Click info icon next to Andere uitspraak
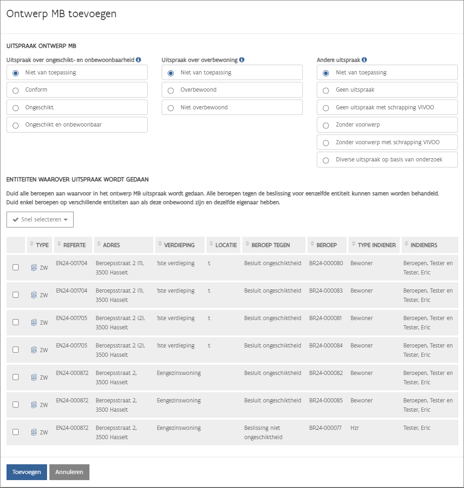Viewport: 464px width, 488px height. pyautogui.click(x=364, y=60)
